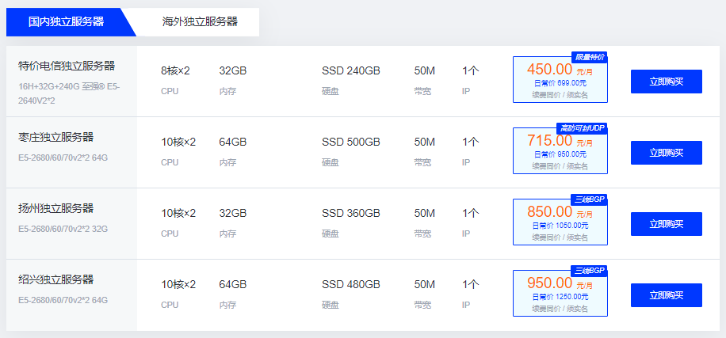Click 立即购买 for 扬州独立服务器

pyautogui.click(x=667, y=224)
